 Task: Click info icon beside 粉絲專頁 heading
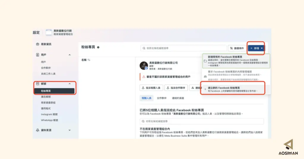point(98,47)
